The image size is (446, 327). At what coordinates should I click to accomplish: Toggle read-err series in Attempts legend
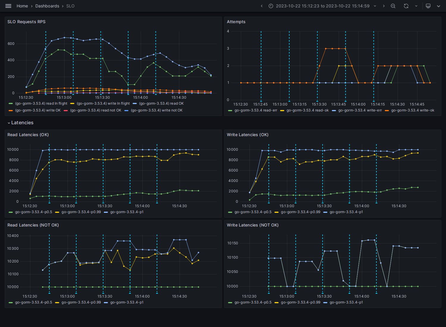click(256, 110)
